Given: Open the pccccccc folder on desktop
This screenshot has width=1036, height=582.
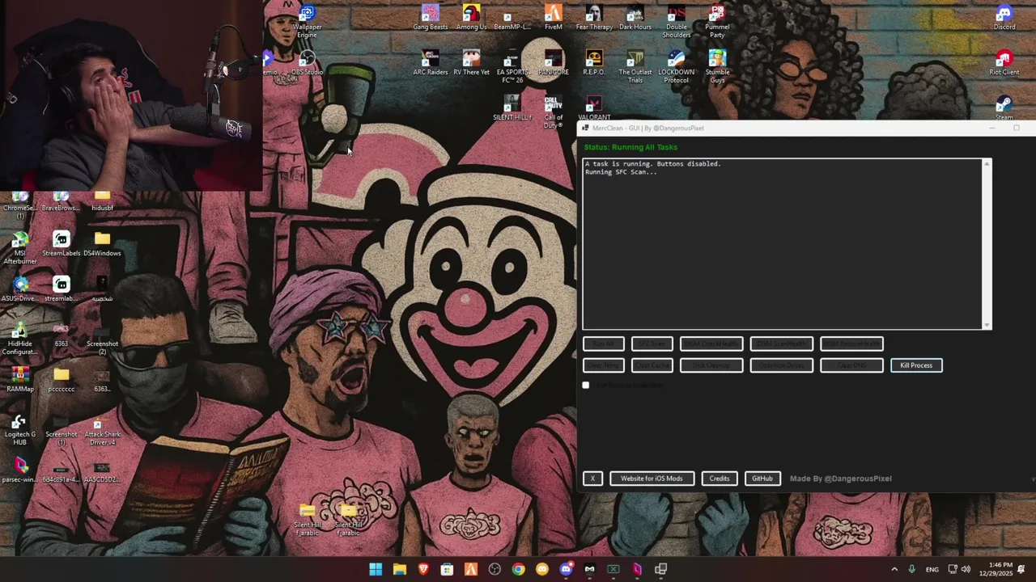Looking at the screenshot, I should (62, 380).
